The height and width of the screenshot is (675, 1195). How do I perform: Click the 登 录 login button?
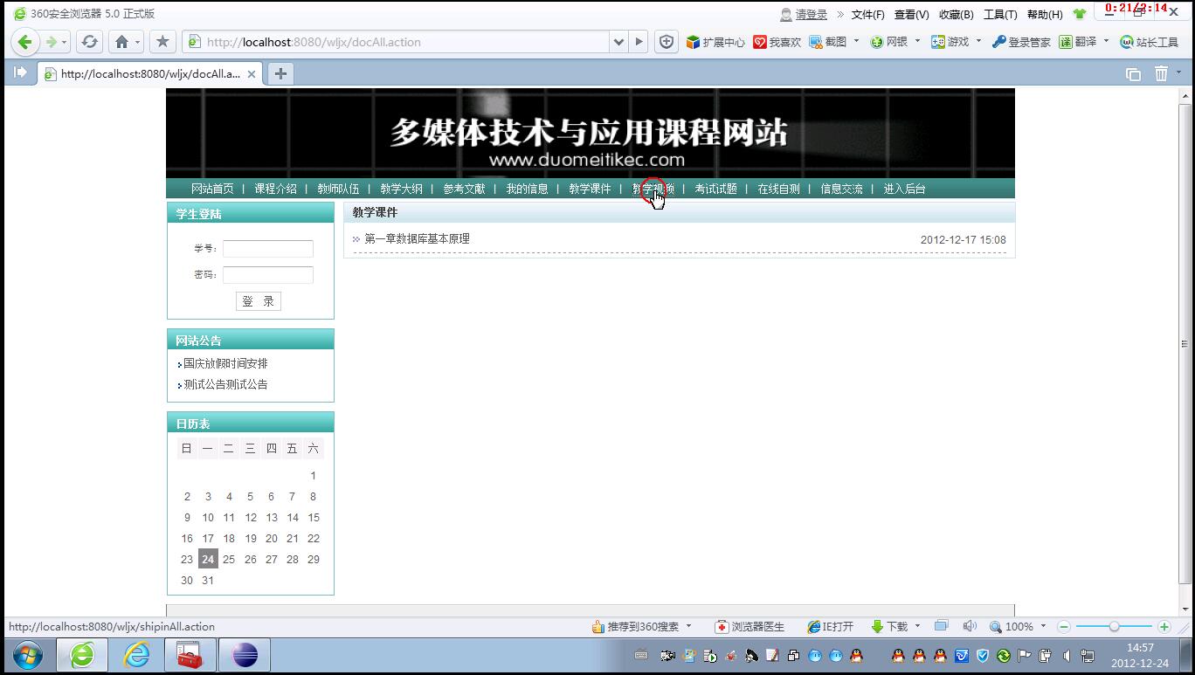click(259, 301)
